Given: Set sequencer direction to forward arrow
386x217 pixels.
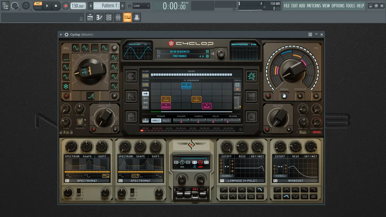Looking at the screenshot, I should pos(146,94).
